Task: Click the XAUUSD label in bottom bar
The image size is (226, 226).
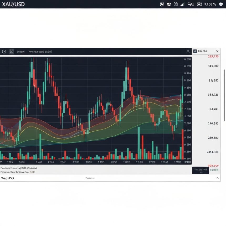Action: tap(7, 178)
